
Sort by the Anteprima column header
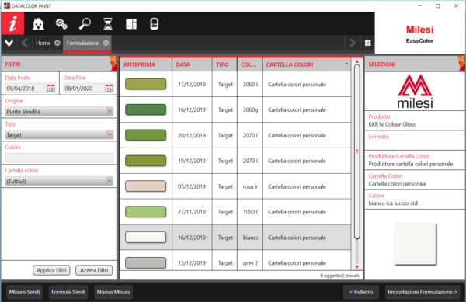[146, 64]
